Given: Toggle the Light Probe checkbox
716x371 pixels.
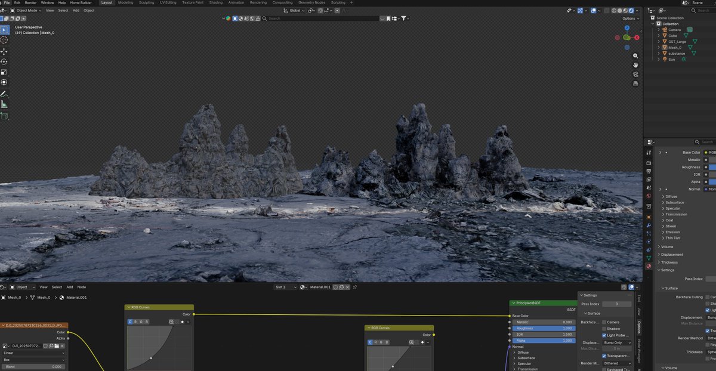Looking at the screenshot, I should coord(604,335).
